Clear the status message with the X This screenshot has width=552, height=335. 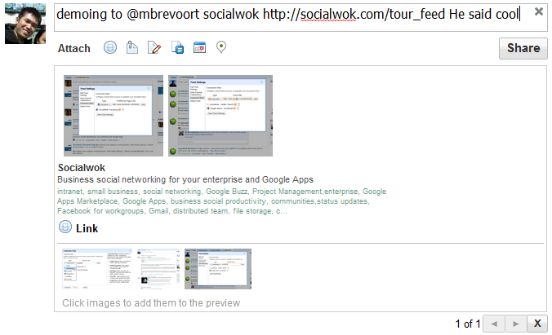(539, 11)
